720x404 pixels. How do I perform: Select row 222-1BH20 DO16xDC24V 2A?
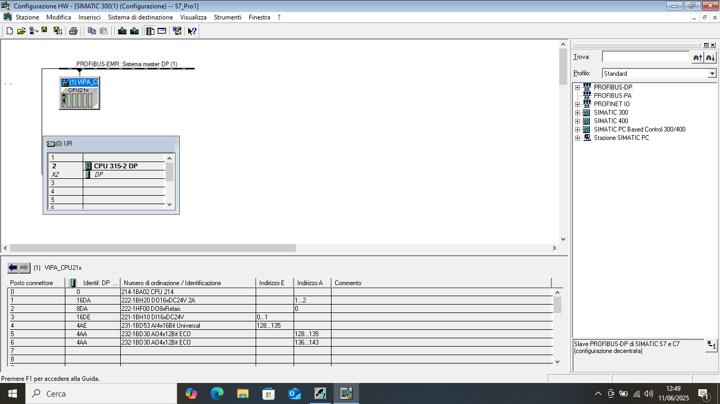click(x=280, y=300)
